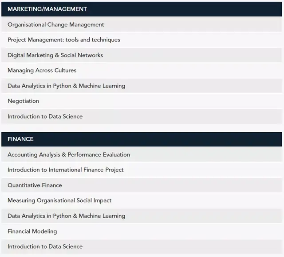Open Introduction to Data Science under Finance
The height and width of the screenshot is (257, 284).
tap(45, 246)
